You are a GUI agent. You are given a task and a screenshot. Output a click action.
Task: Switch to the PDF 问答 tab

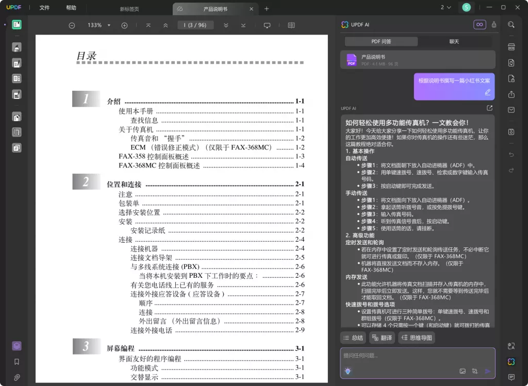pos(381,41)
